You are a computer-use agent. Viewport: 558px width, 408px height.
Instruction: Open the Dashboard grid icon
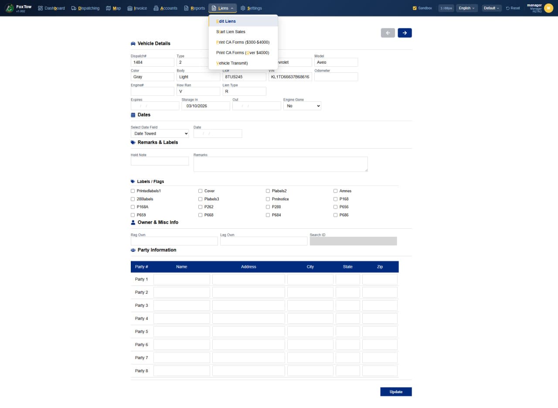pyautogui.click(x=40, y=8)
